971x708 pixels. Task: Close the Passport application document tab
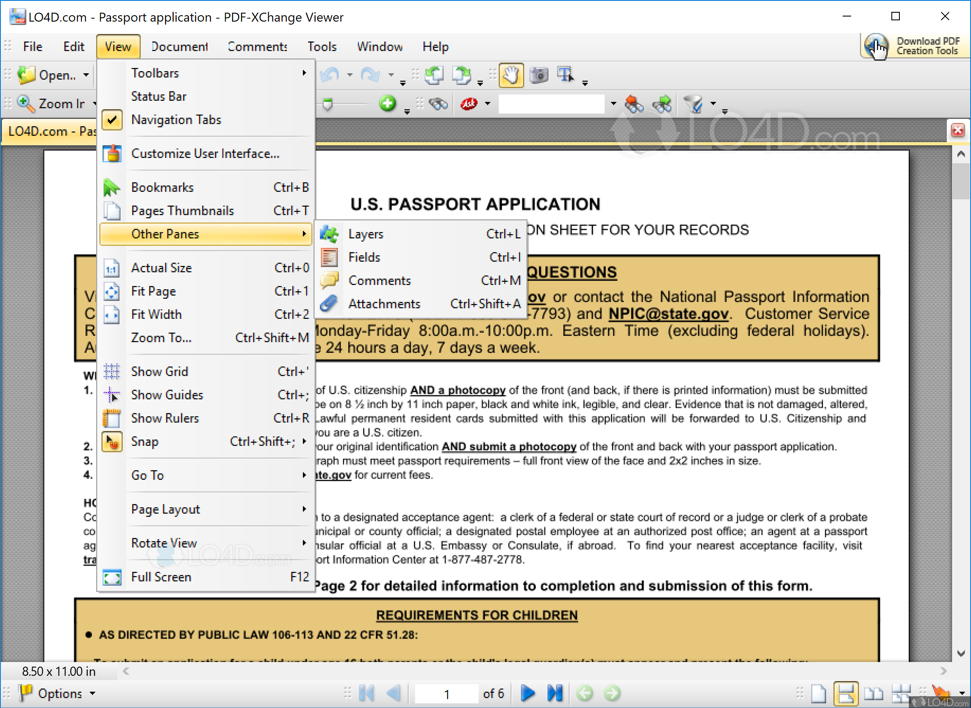click(958, 130)
